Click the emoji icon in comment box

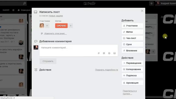[x=109, y=53]
